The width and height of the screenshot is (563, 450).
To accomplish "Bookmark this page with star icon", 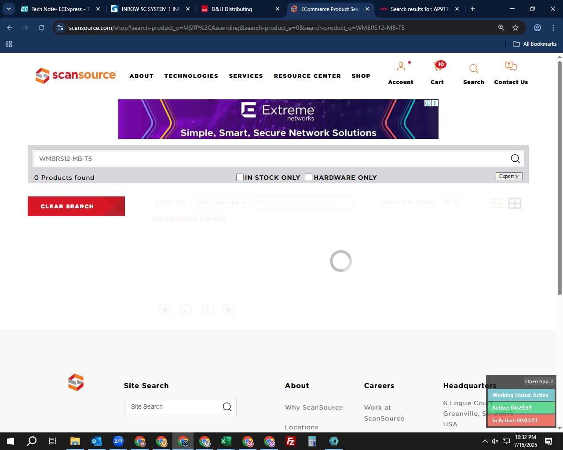I will [515, 28].
